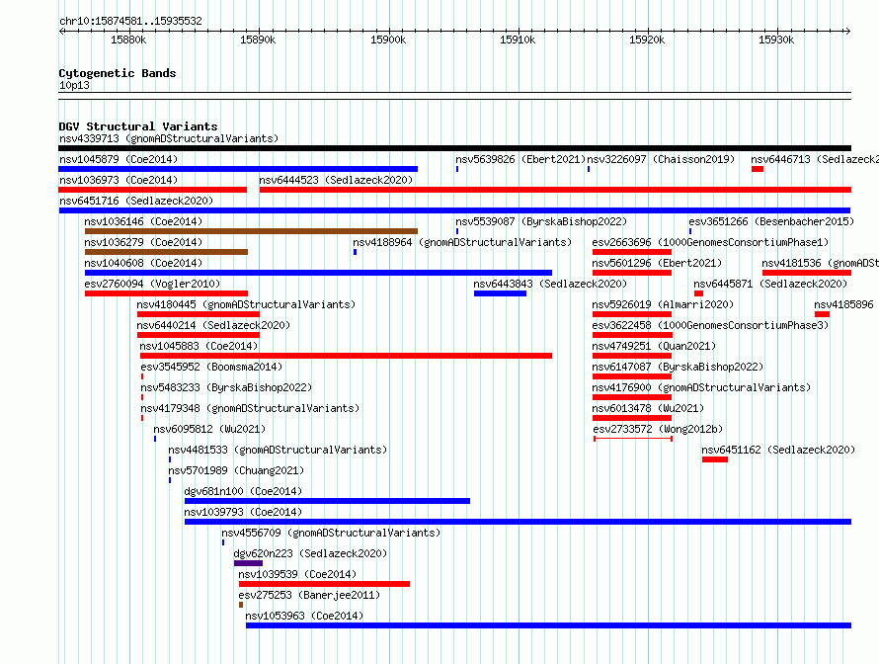Image resolution: width=879 pixels, height=664 pixels.
Task: Click the nsv1036279 brown bar
Action: (166, 252)
